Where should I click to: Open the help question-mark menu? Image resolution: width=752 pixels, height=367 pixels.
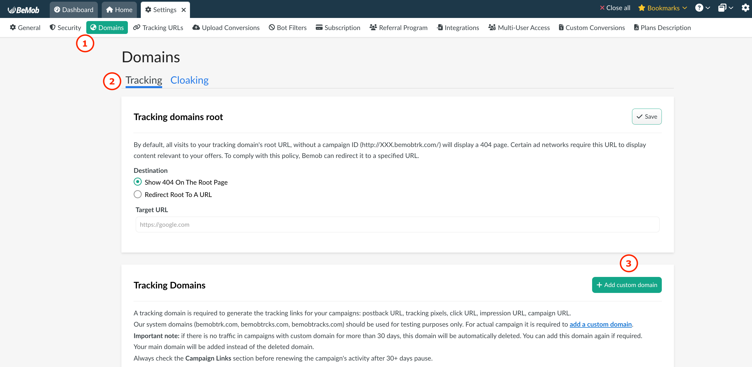(x=702, y=8)
